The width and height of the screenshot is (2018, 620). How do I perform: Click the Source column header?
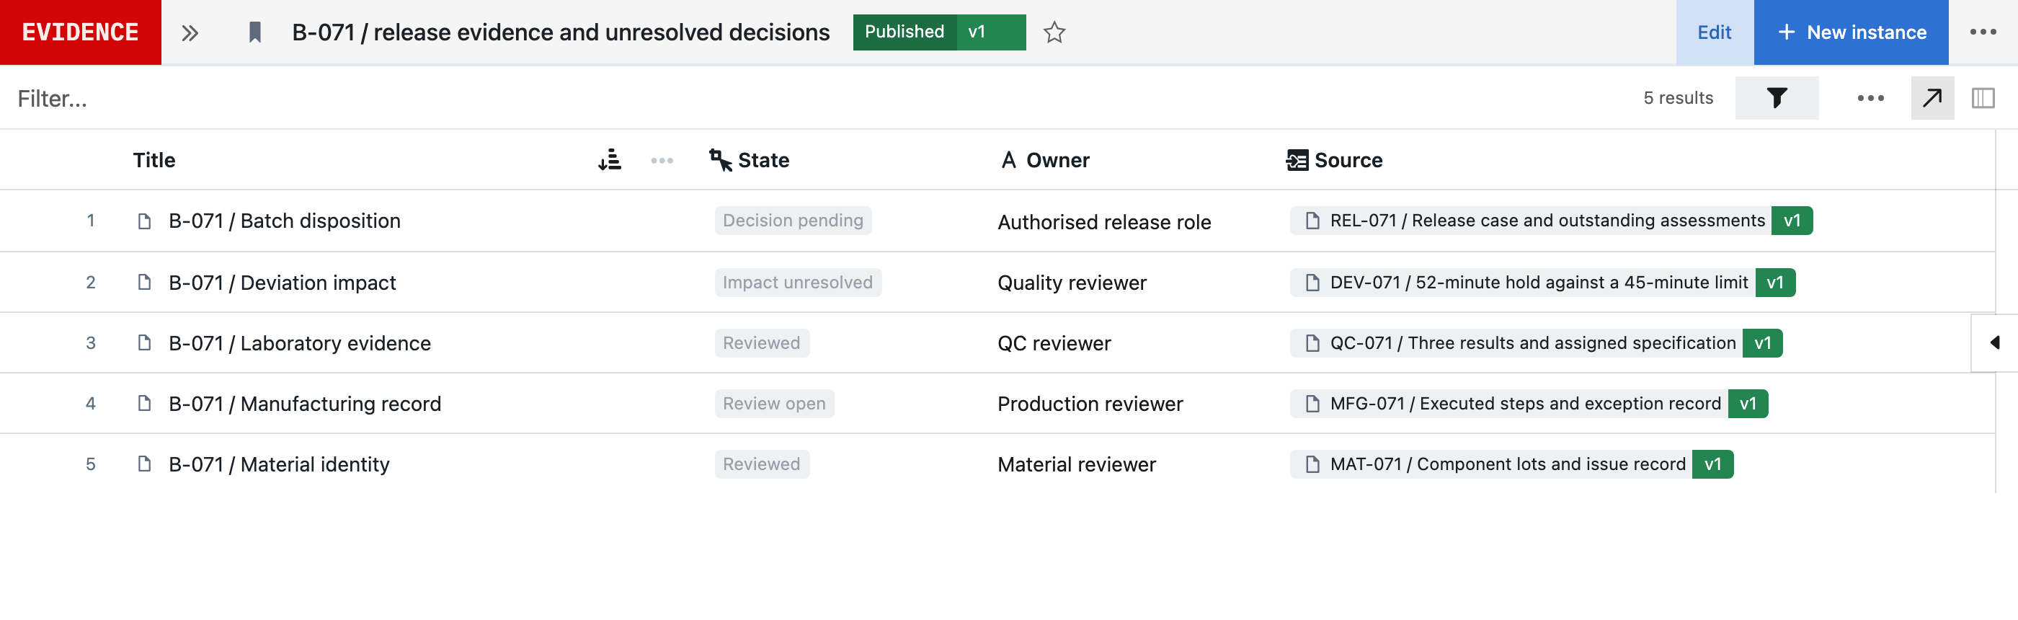tap(1348, 160)
